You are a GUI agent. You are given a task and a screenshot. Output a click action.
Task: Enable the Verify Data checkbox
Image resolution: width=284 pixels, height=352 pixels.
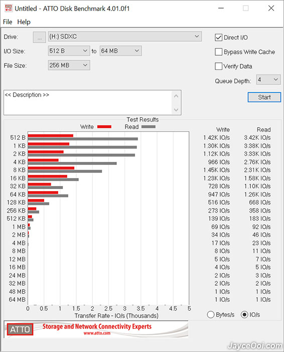click(x=218, y=66)
